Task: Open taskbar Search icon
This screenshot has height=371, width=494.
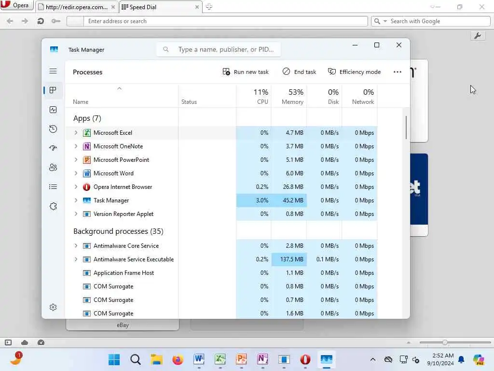Action: [136, 359]
